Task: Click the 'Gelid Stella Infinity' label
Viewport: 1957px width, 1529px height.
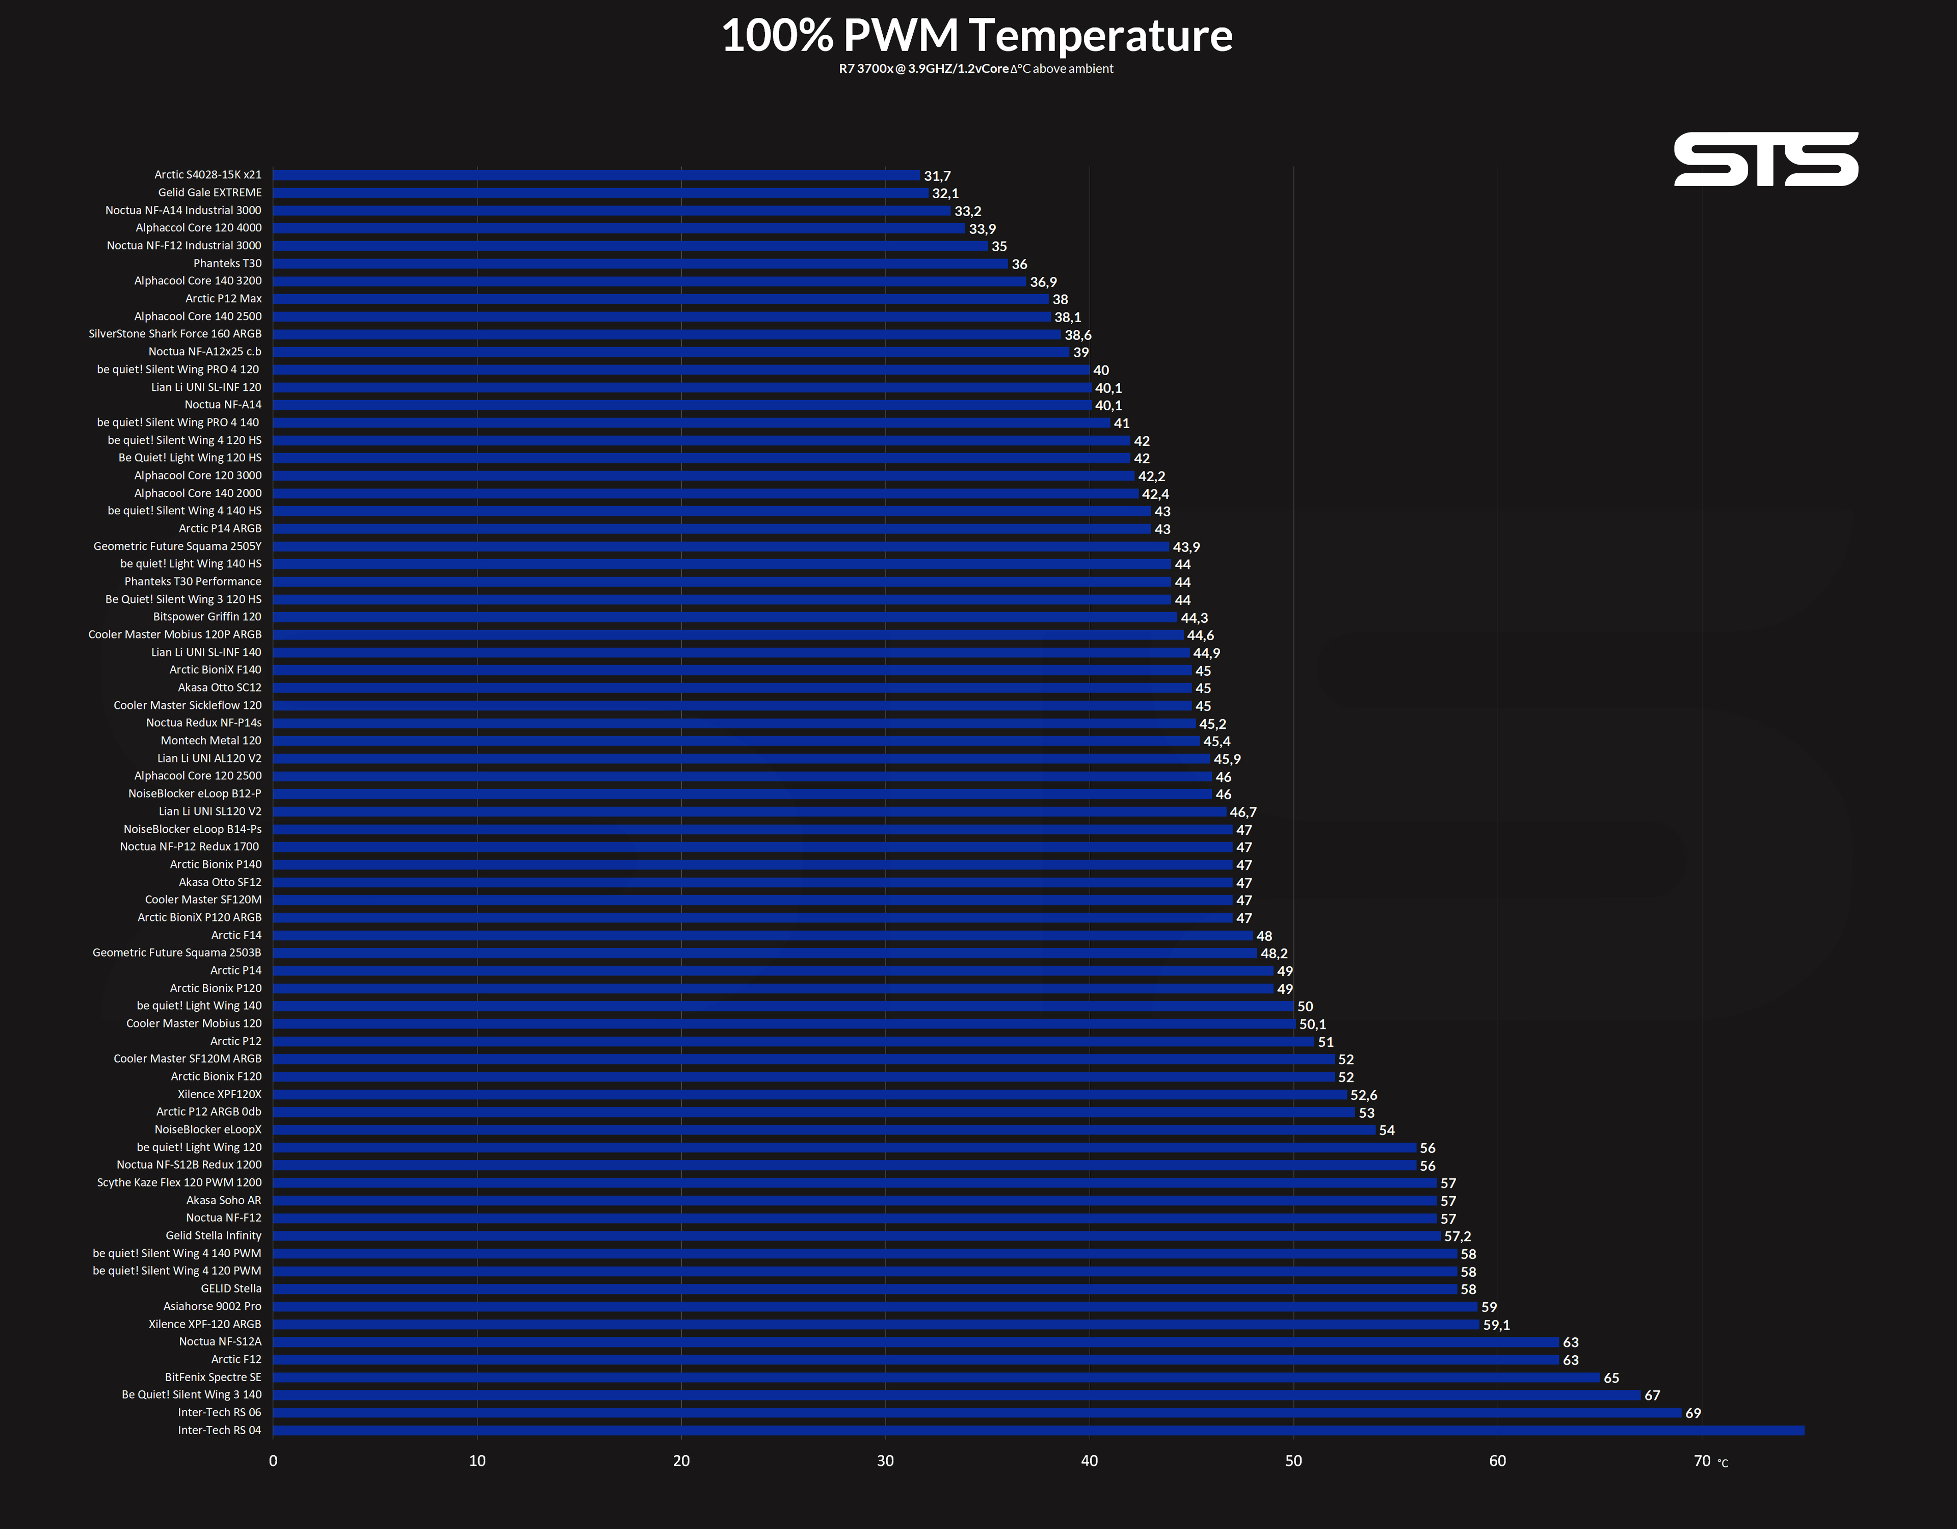Action: pos(214,1236)
